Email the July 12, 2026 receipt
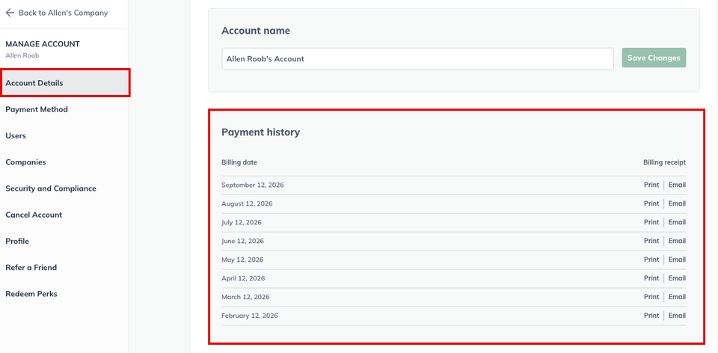This screenshot has height=353, width=718. (677, 223)
